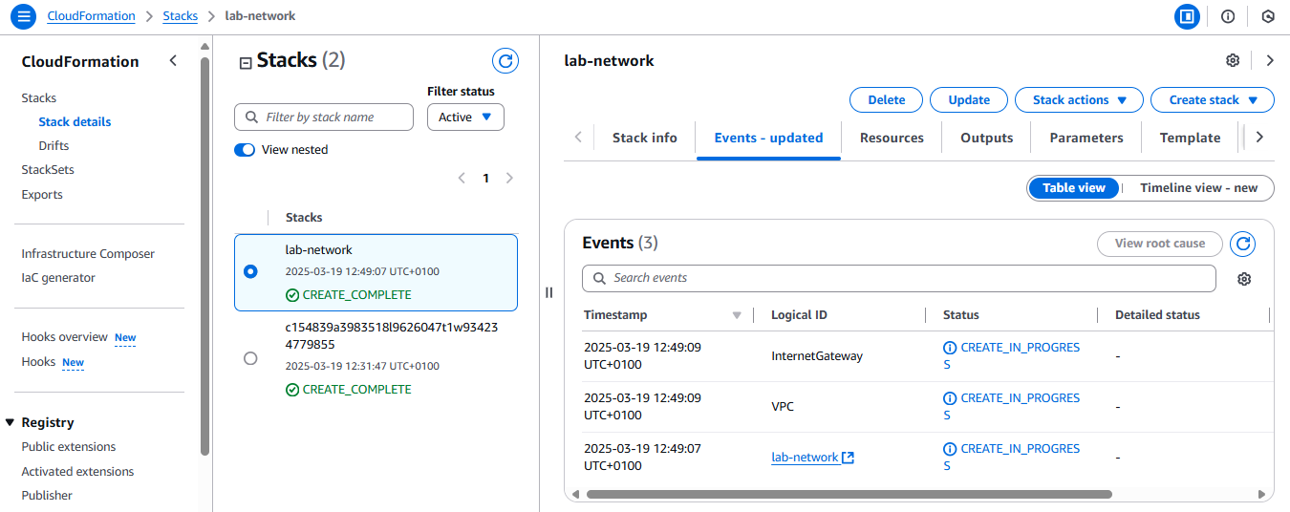Screen dimensions: 1290x512
Task: Collapse the Stacks panel minus icon
Action: [246, 63]
